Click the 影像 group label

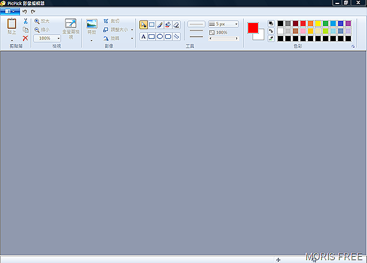109,46
